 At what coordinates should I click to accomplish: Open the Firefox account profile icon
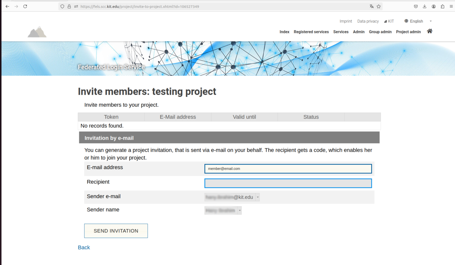[433, 6]
